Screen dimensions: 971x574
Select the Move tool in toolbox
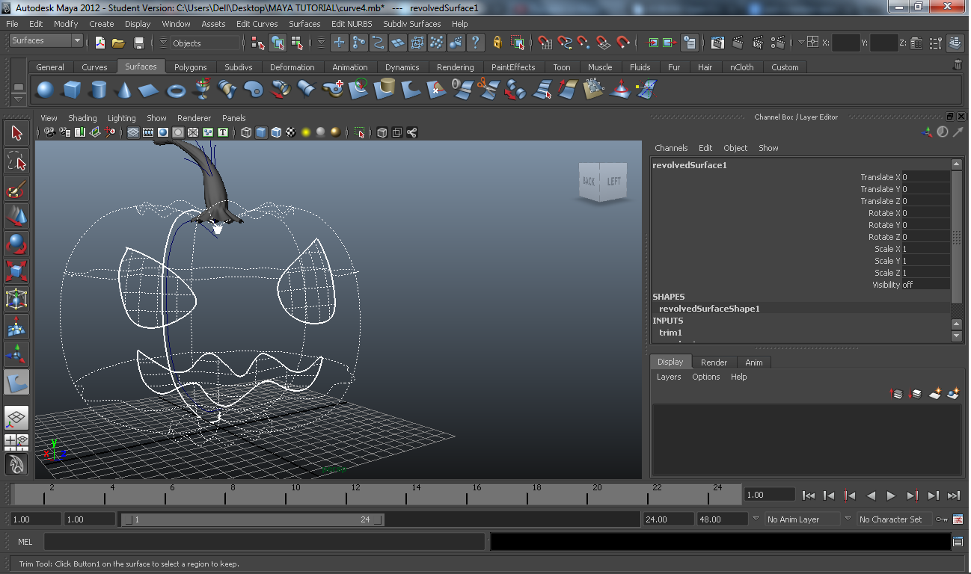pyautogui.click(x=16, y=217)
